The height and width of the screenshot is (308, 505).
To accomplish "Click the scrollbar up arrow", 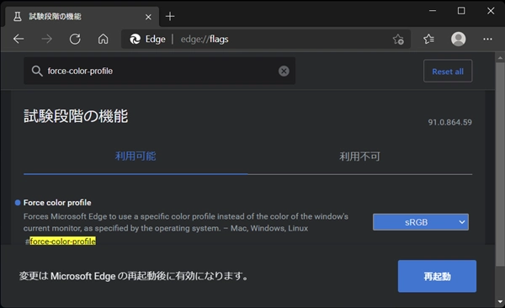I will 500,58.
